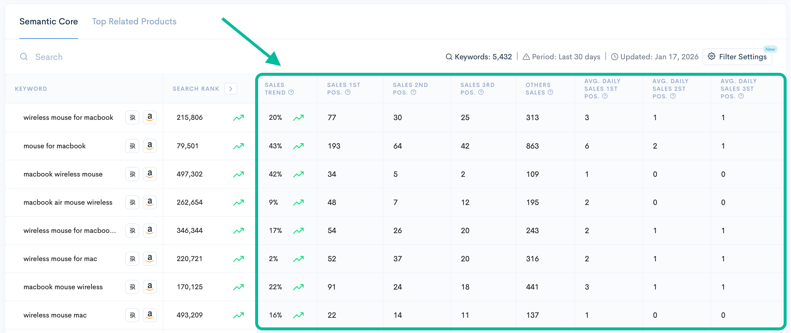Click the macbook air mouse wireless keyword

68,202
